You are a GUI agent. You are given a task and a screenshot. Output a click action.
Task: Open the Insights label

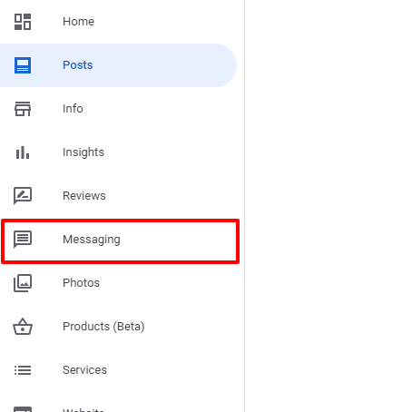pyautogui.click(x=83, y=152)
